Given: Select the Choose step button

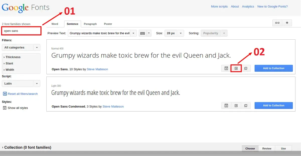Looking at the screenshot, I should 250,148.
